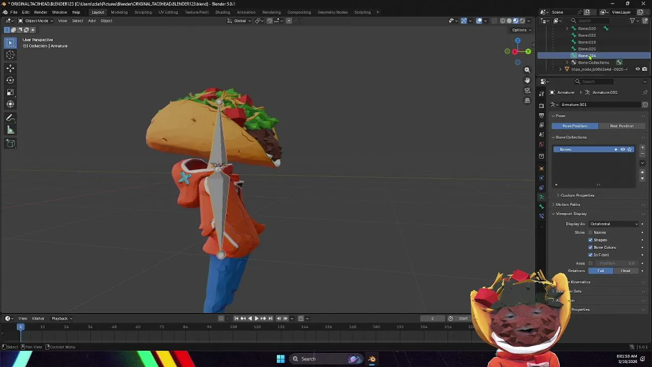Expand Bone Collections in outliner
The image size is (652, 367).
point(567,62)
